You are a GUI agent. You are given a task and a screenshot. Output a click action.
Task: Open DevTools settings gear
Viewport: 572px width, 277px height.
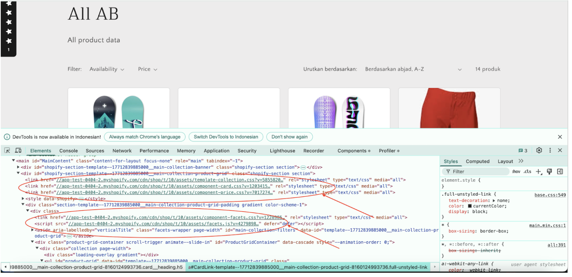pos(539,150)
